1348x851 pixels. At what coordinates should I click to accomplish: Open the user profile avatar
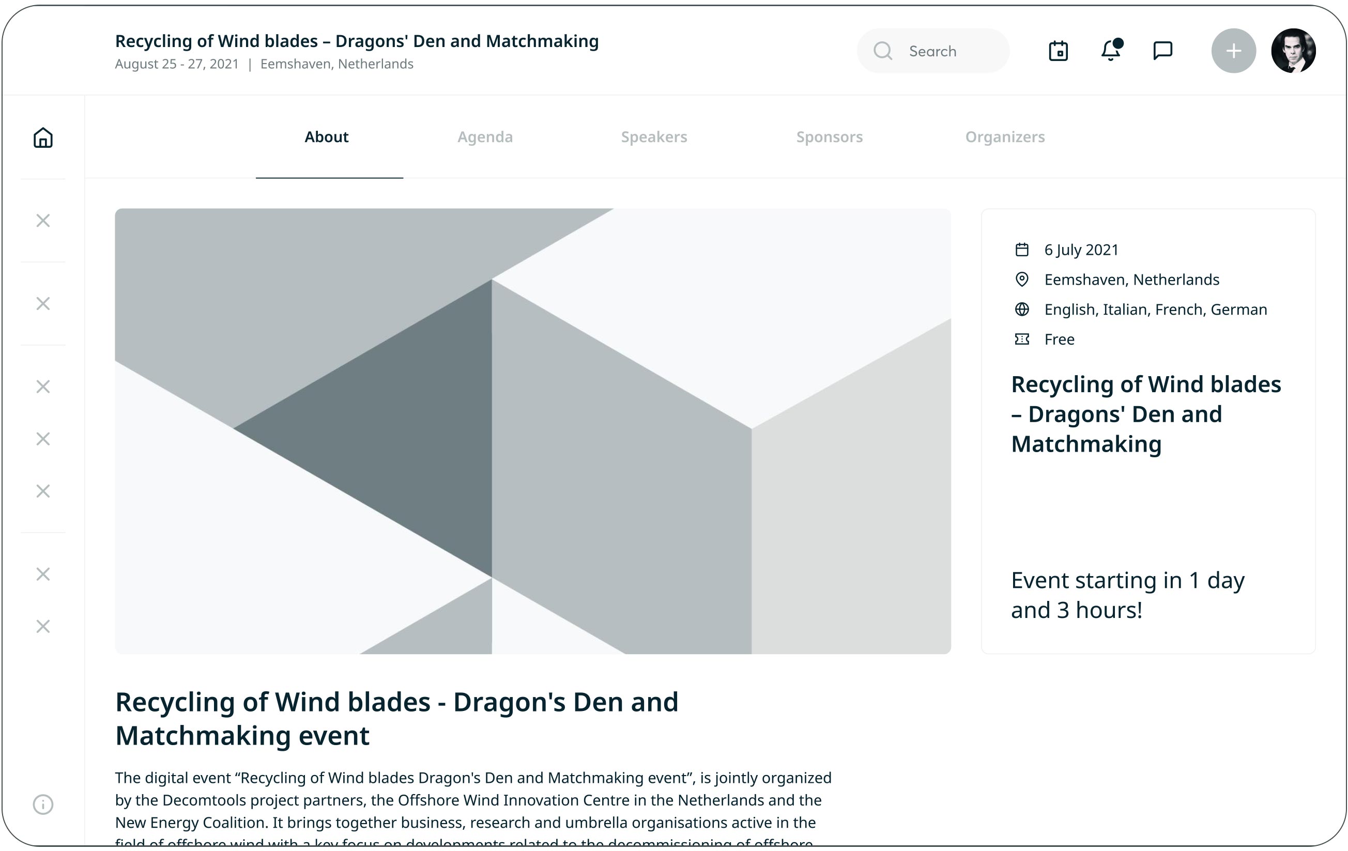(1293, 51)
